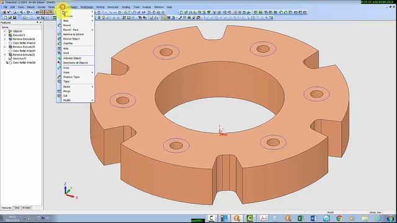Open the Analysis menu
The height and width of the screenshot is (223, 397).
point(146,7)
